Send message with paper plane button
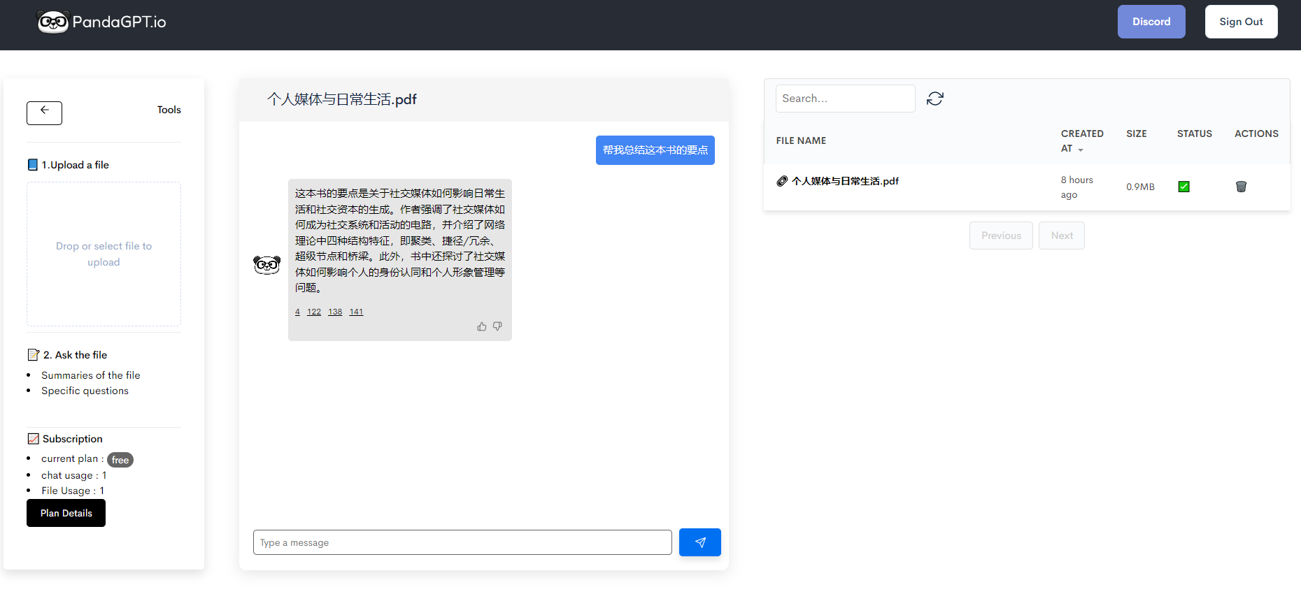1301x608 pixels. (699, 542)
